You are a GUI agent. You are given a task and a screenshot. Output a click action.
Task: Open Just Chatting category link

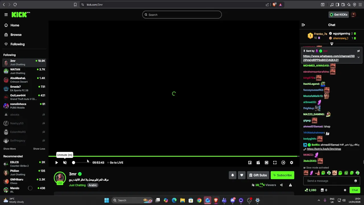coord(77,185)
